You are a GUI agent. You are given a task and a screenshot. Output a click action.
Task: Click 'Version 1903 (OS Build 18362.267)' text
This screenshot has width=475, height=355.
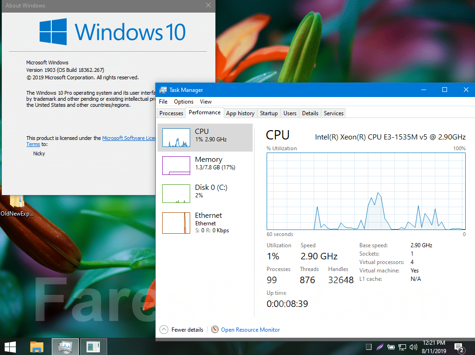point(65,70)
